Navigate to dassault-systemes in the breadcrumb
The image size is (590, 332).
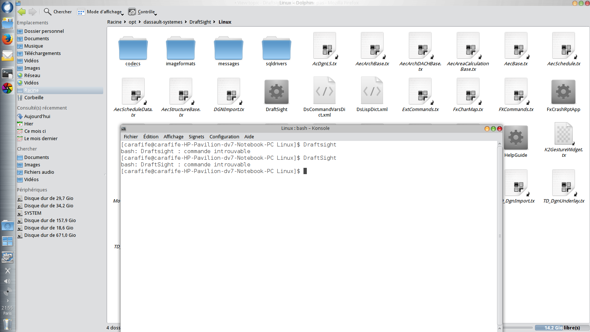click(x=163, y=22)
